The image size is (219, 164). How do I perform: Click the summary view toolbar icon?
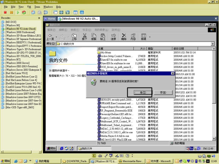76,12
